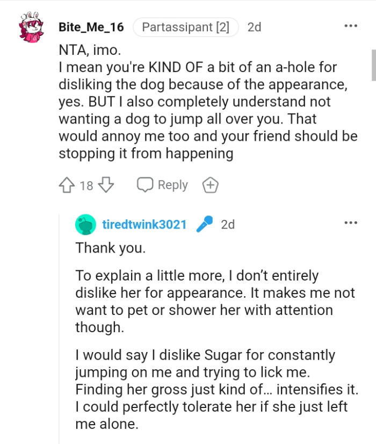Click the speech bubble reply icon
This screenshot has height=444, width=376.
pyautogui.click(x=144, y=184)
